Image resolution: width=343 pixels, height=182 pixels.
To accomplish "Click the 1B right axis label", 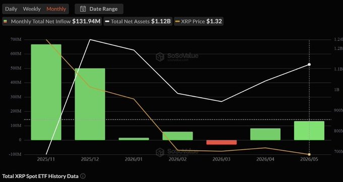I will tap(336, 90).
